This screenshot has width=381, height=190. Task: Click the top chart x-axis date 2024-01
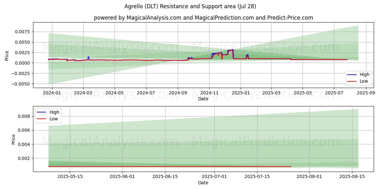coord(52,93)
